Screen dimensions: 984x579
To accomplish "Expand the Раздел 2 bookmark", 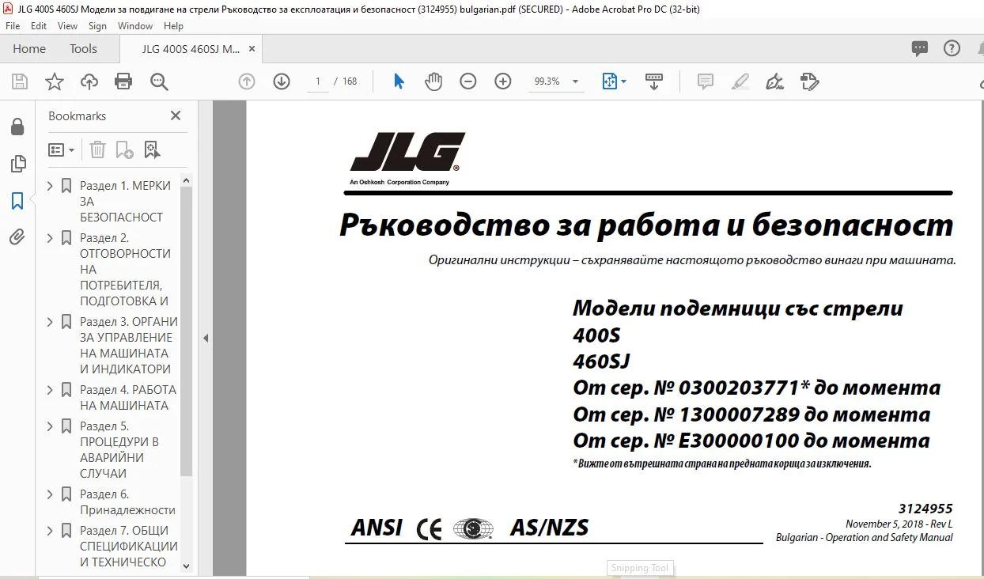I will click(x=51, y=238).
